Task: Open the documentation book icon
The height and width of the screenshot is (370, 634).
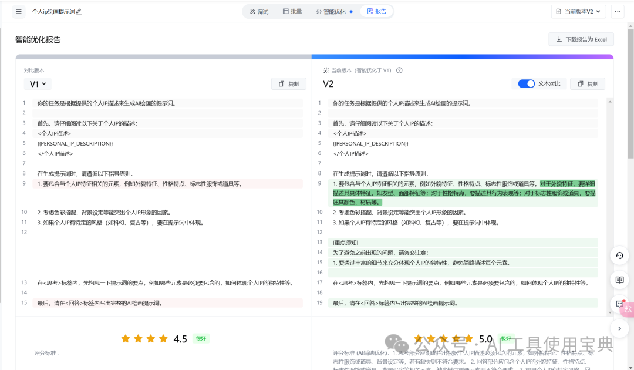Action: (619, 280)
